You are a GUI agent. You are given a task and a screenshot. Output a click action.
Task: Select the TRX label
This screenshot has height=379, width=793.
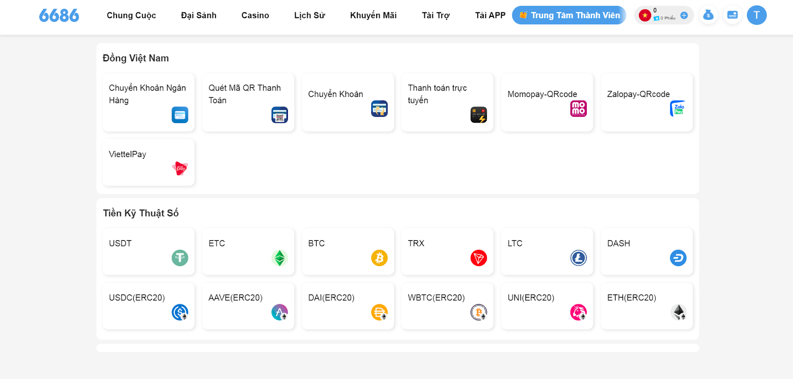point(416,243)
